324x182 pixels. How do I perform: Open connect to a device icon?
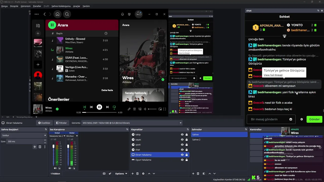click(x=140, y=109)
